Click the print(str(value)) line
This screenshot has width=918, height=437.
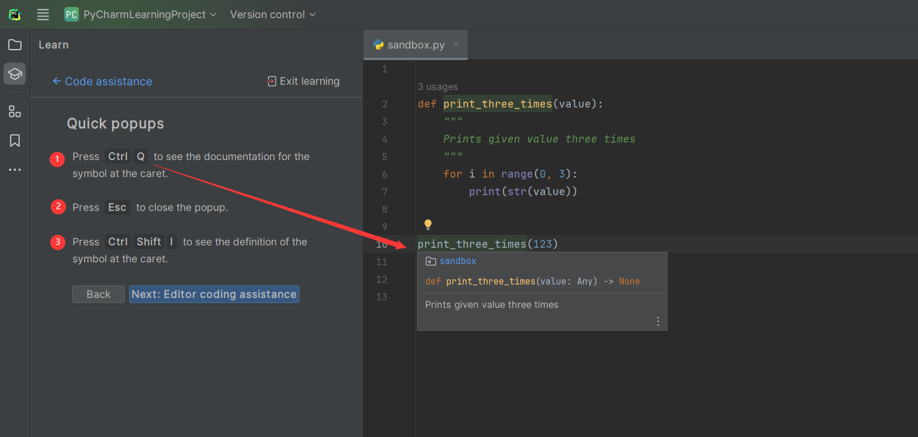tap(523, 192)
